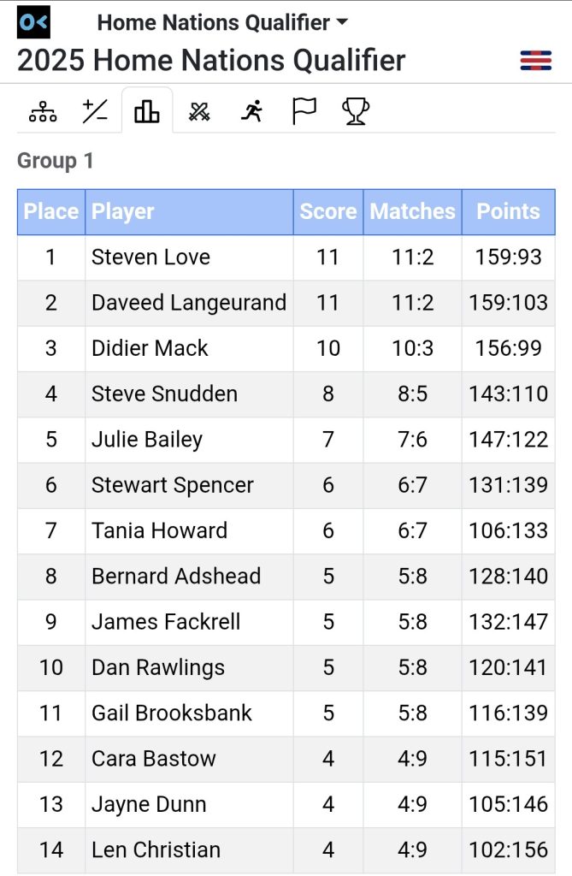The height and width of the screenshot is (876, 572).
Task: Click the Score column header
Action: [327, 212]
